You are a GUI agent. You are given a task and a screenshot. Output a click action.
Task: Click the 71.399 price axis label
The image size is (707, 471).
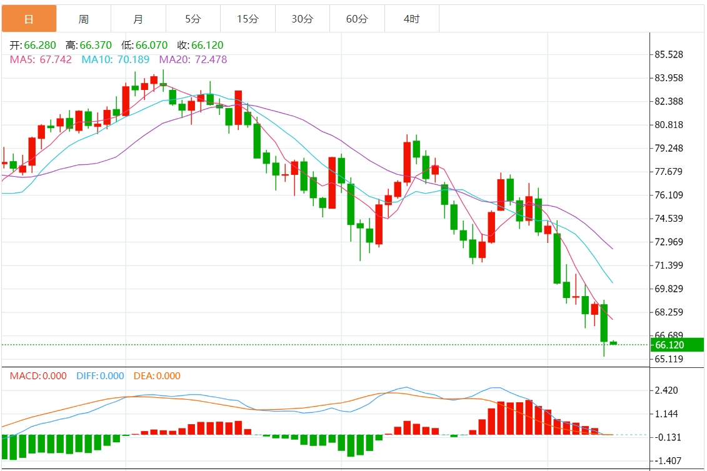click(x=669, y=265)
